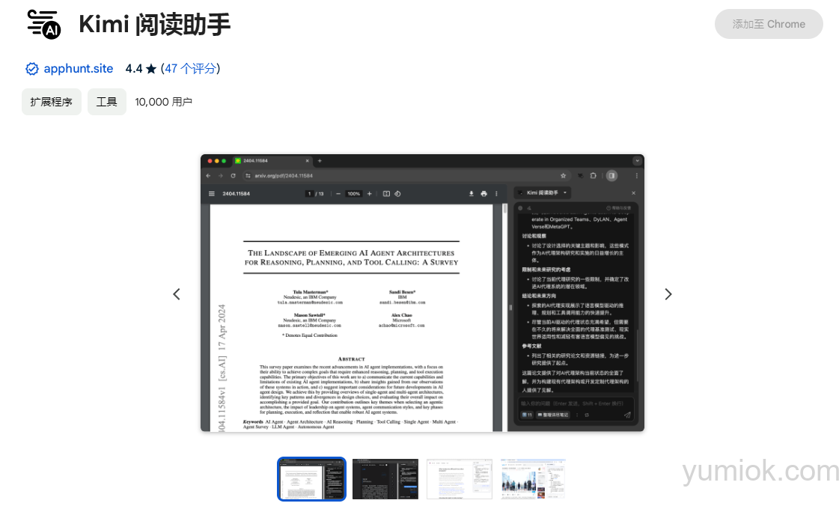Click the Kimi 阅读助手 title heading
This screenshot has height=524, width=839.
154,25
